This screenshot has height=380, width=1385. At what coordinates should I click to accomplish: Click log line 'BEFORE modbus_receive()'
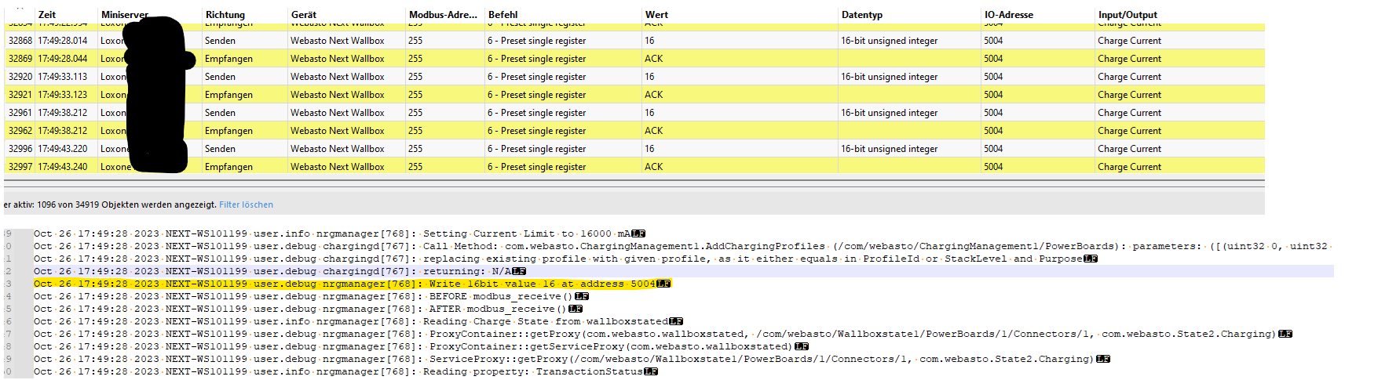point(311,296)
